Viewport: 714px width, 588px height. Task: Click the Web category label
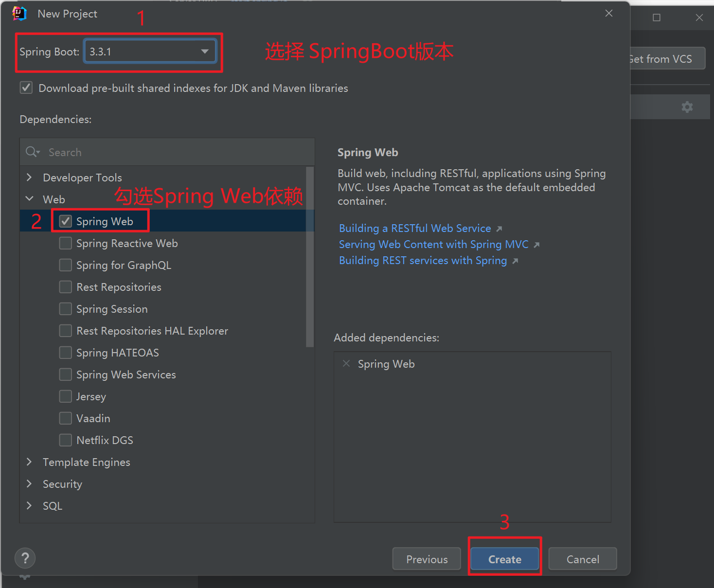pos(54,199)
